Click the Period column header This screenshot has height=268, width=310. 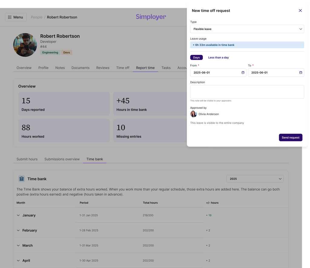pyautogui.click(x=84, y=203)
